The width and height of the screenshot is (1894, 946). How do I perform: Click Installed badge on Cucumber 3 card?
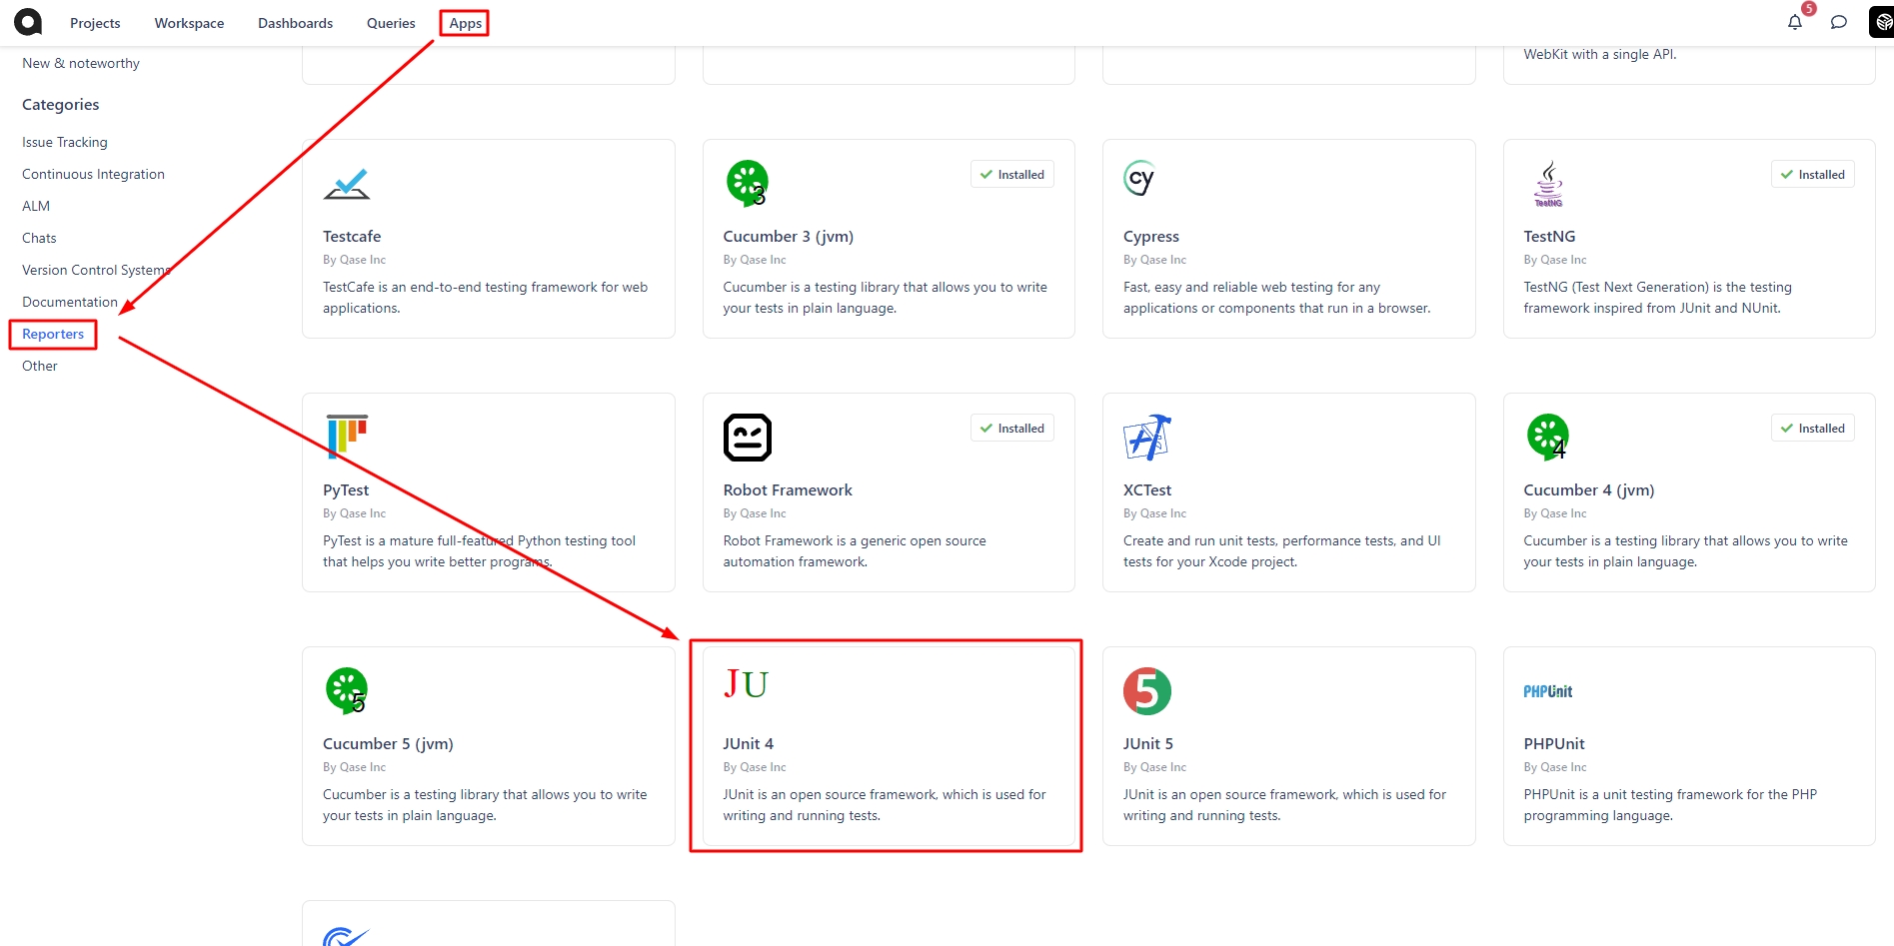tap(1011, 175)
